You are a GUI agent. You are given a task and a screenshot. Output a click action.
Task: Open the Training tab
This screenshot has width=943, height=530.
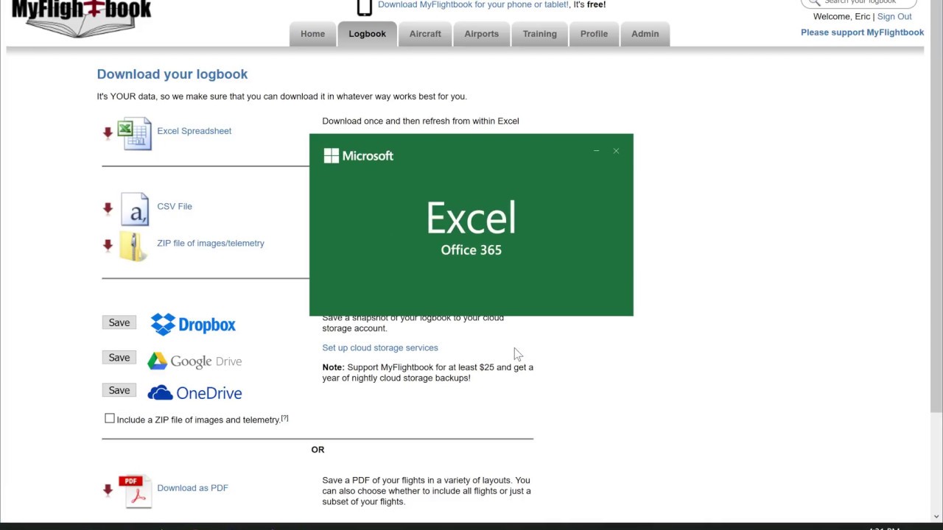coord(539,34)
